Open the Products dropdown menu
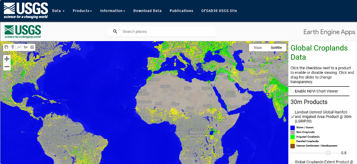The height and width of the screenshot is (164, 357). [82, 11]
